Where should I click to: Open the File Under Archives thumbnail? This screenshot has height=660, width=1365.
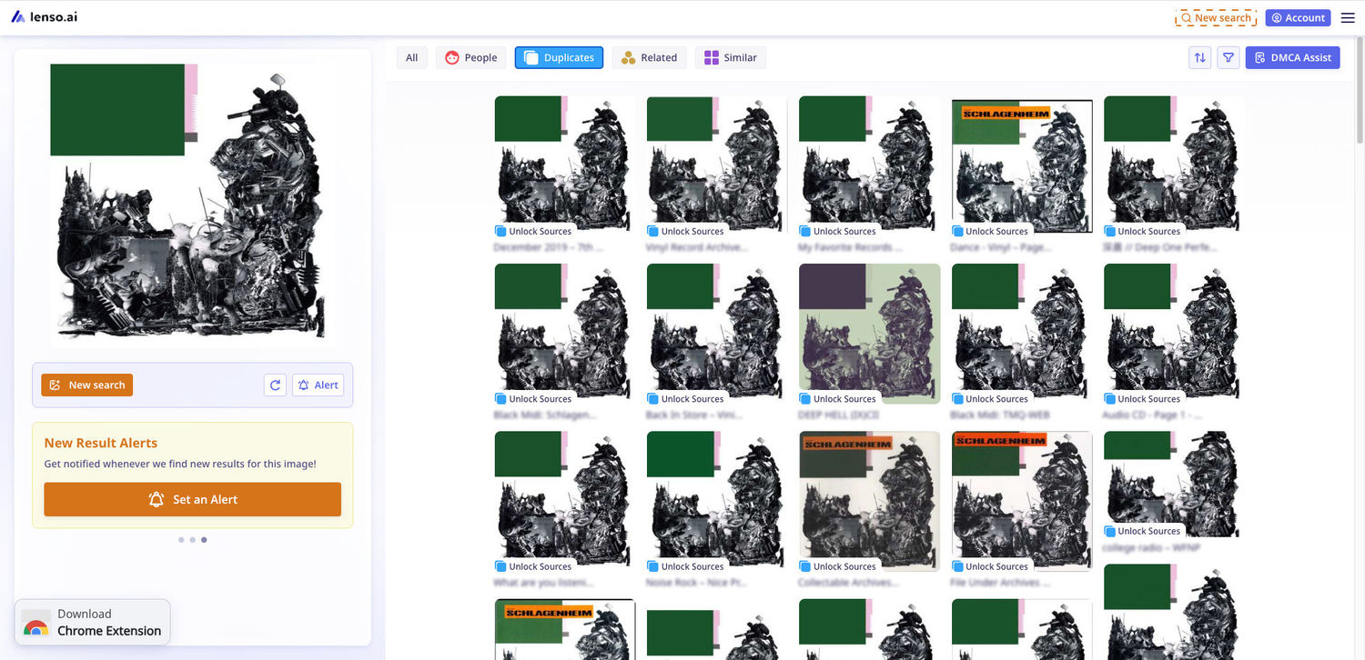pyautogui.click(x=1022, y=500)
